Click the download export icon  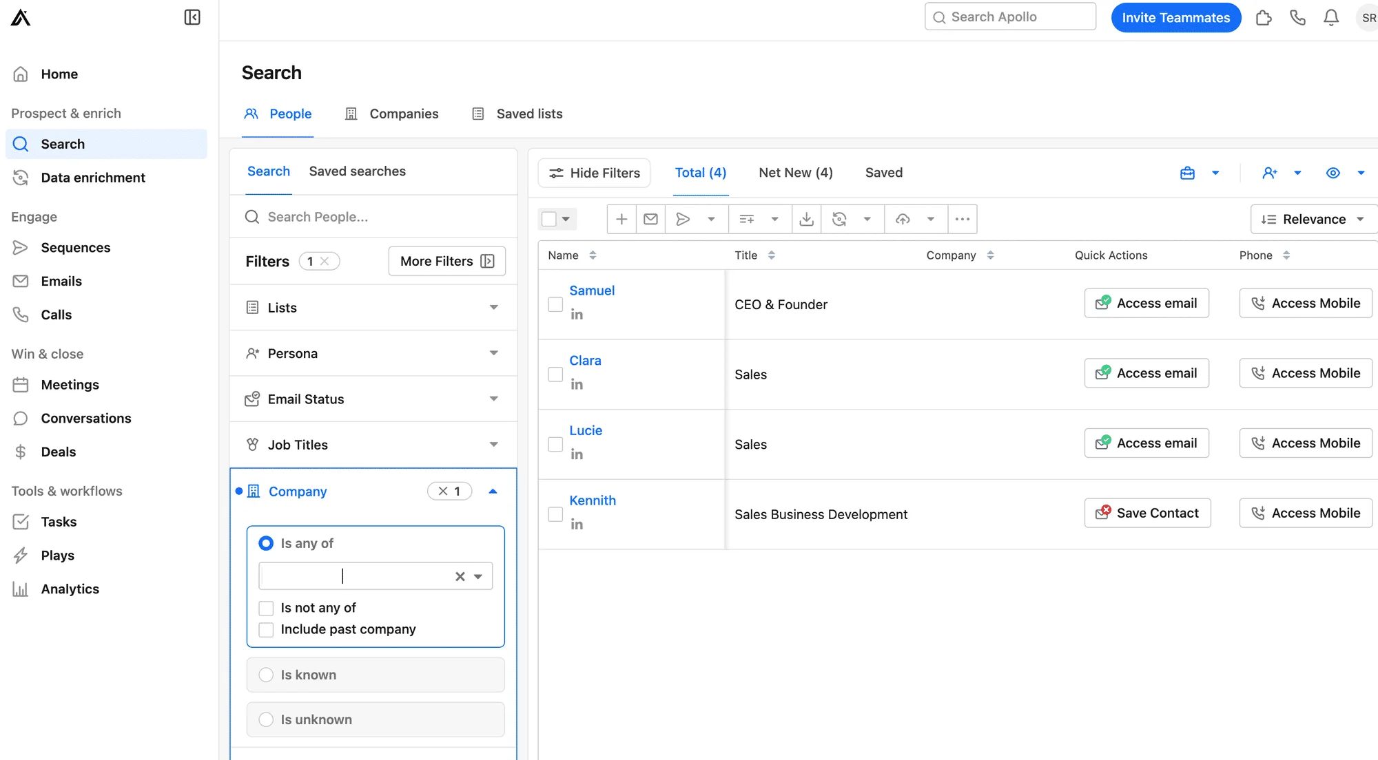pos(806,219)
